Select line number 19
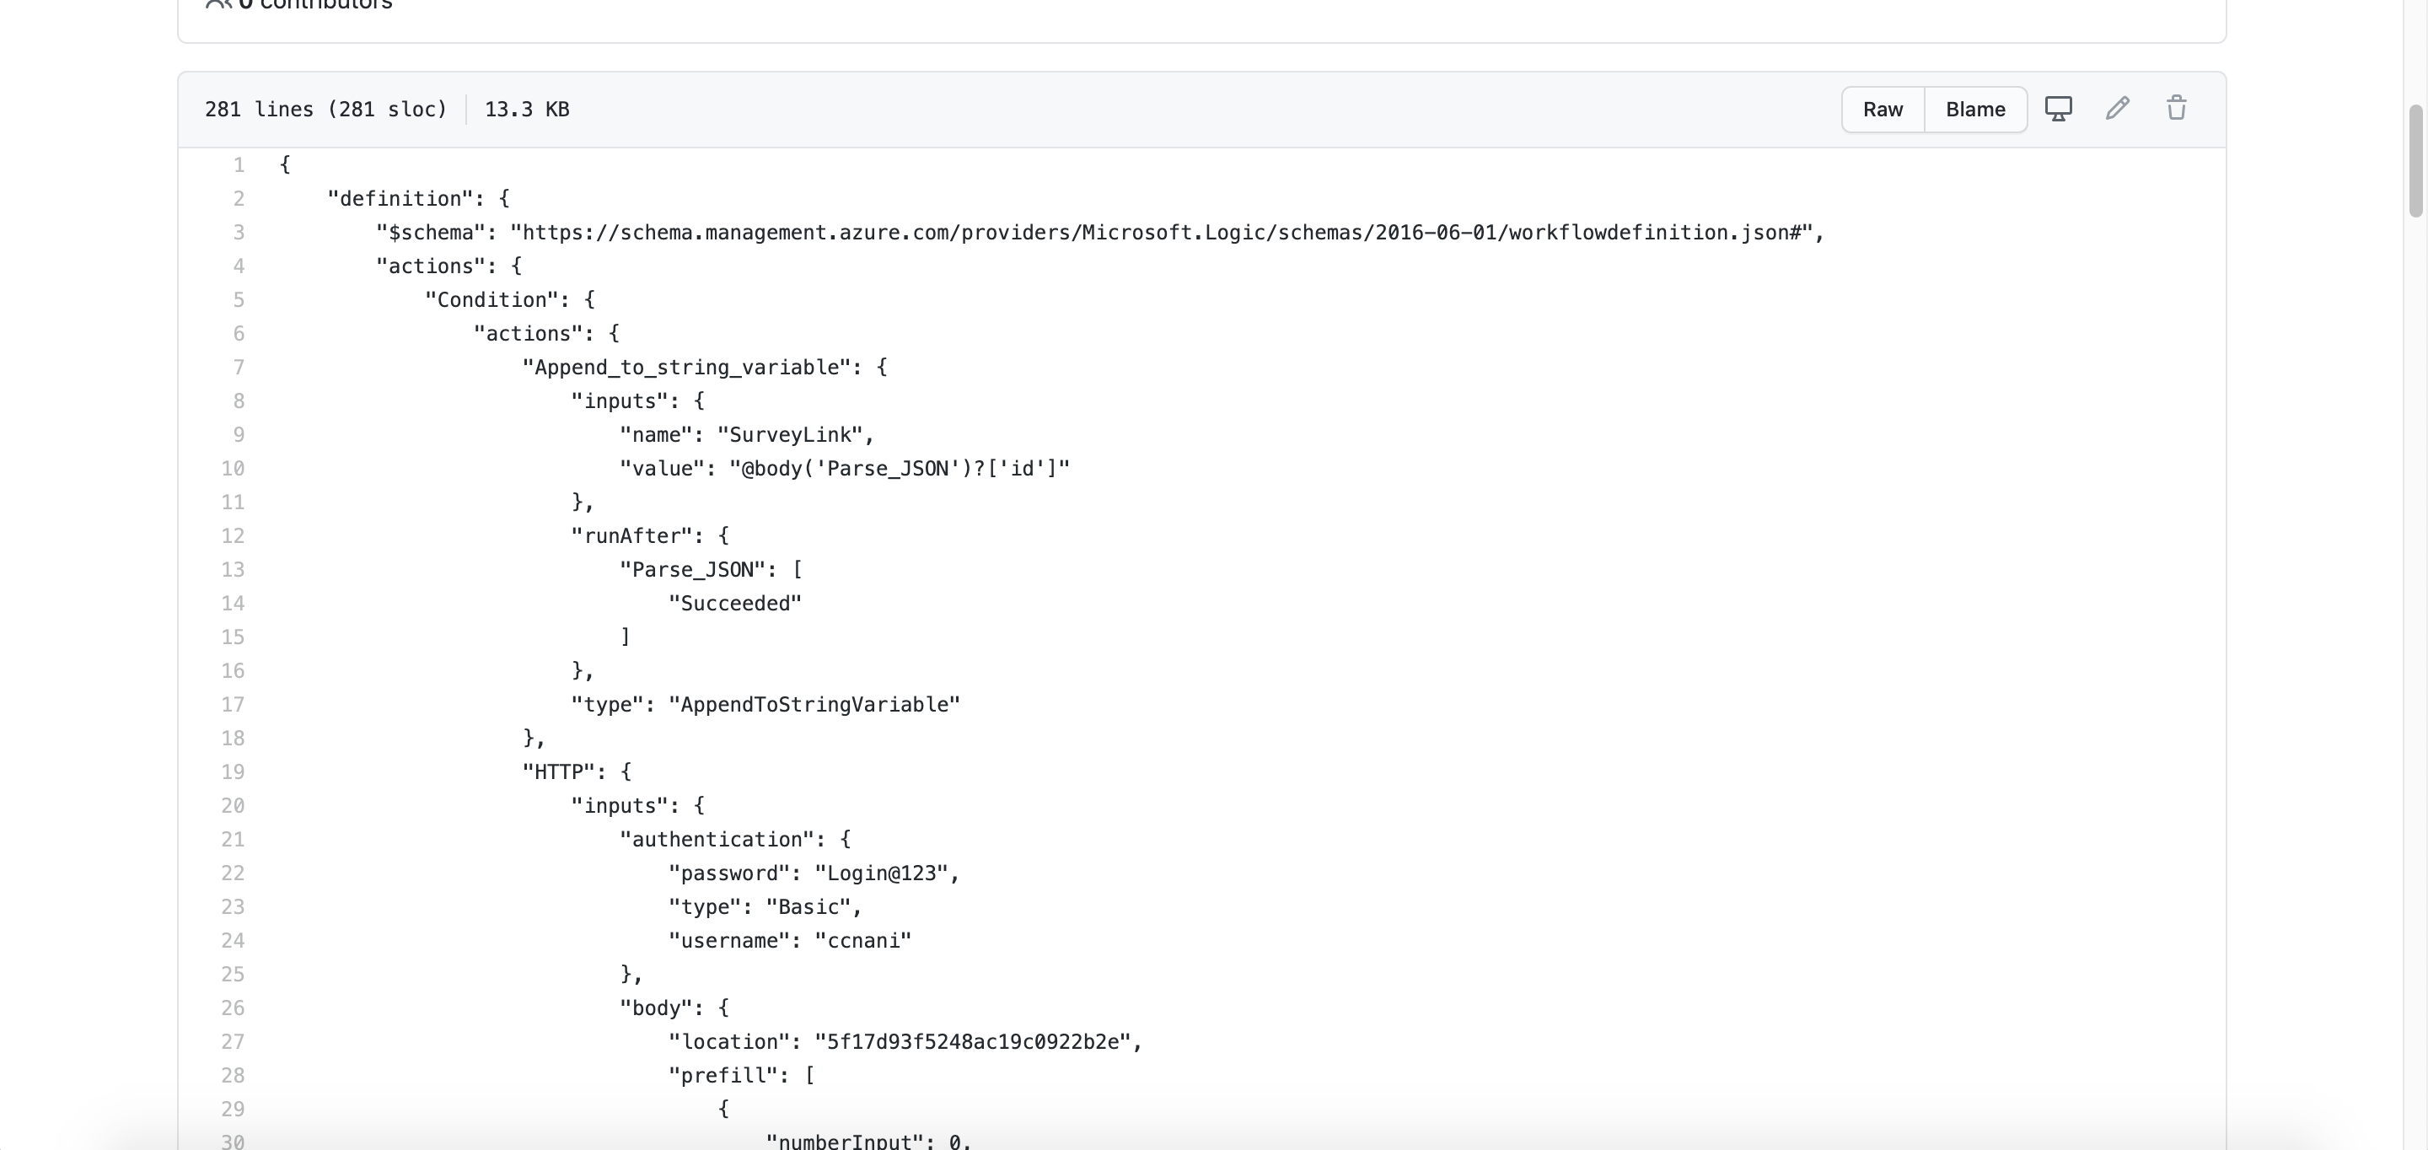 (x=233, y=772)
